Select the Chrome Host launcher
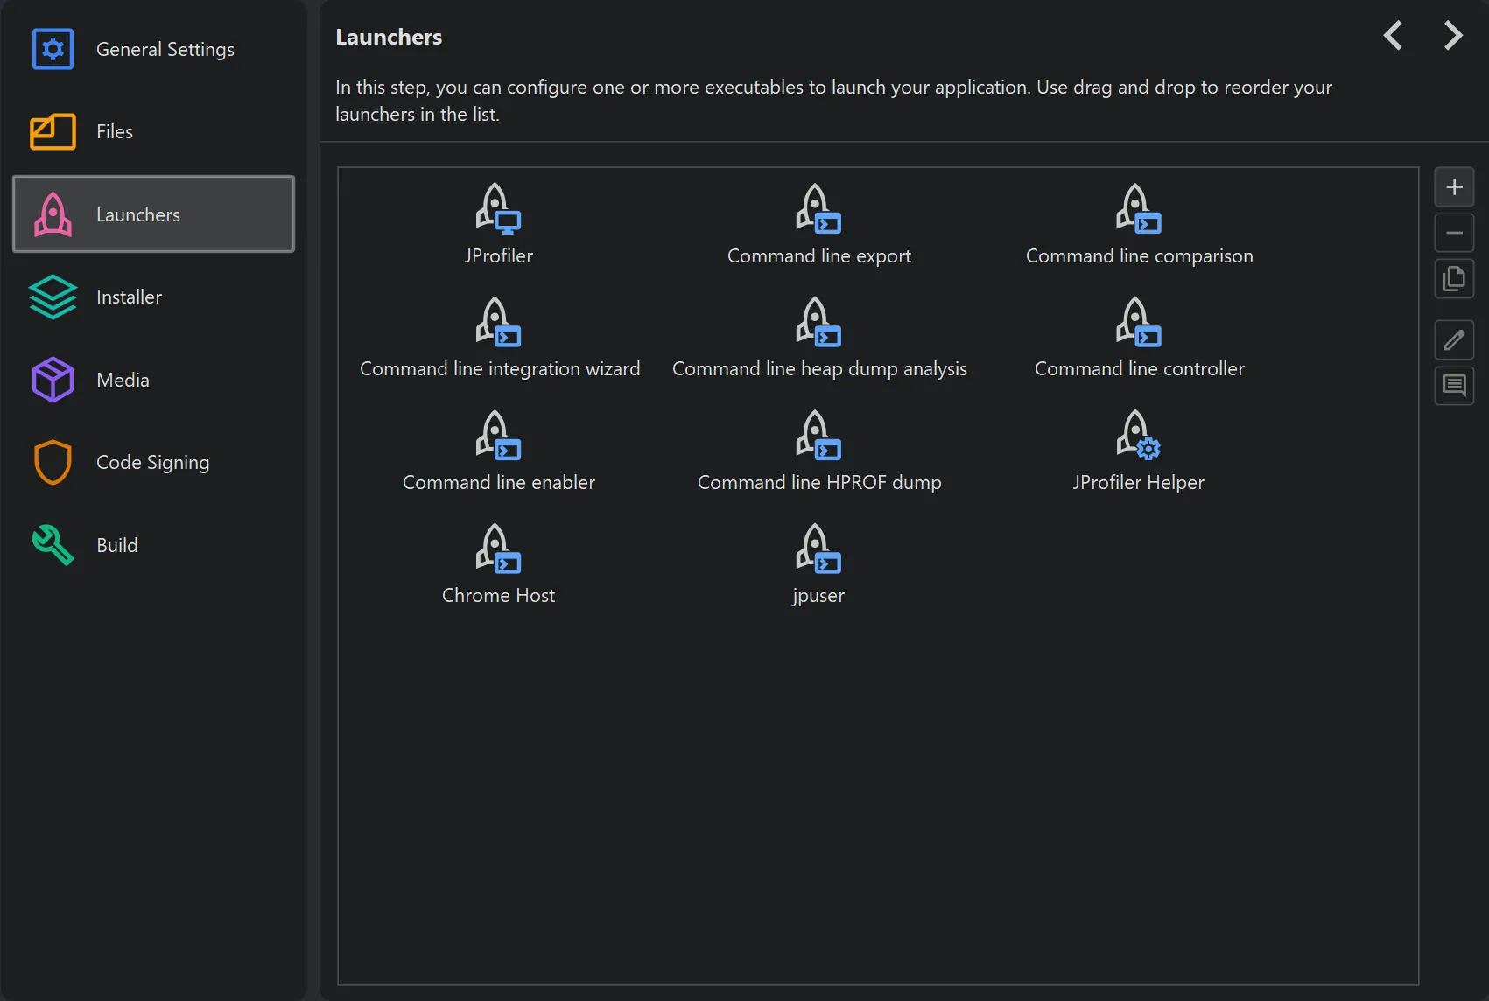The height and width of the screenshot is (1001, 1489). pos(498,549)
